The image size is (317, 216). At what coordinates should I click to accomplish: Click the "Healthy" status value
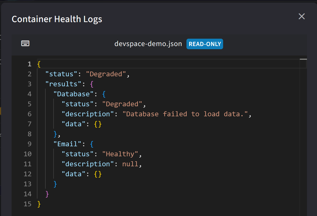pyautogui.click(x=120, y=154)
